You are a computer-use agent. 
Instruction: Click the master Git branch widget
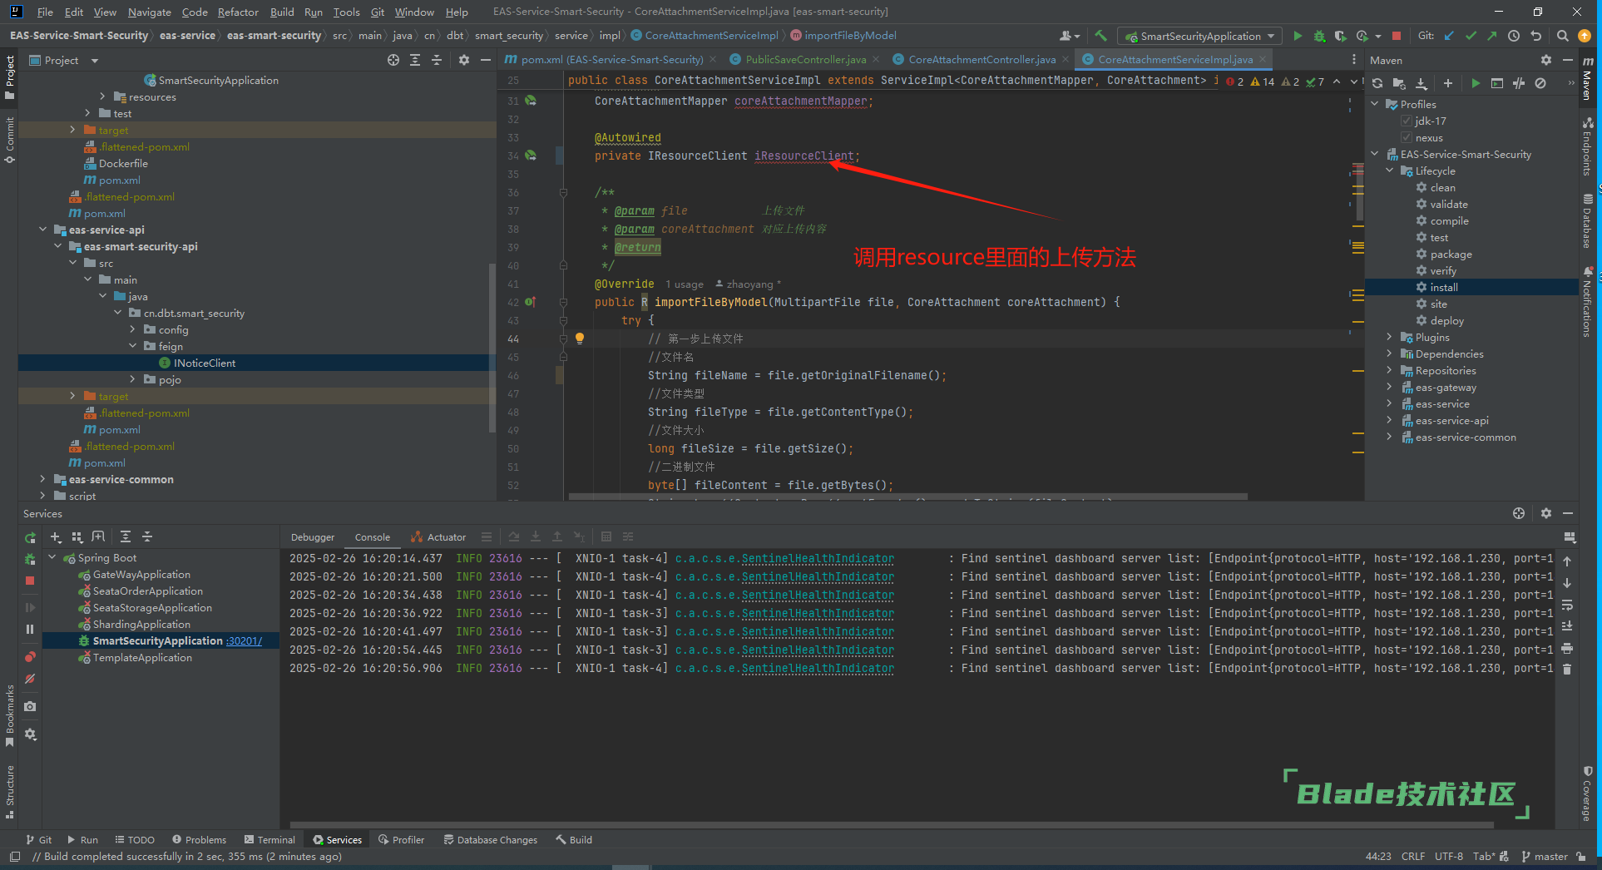coord(1544,857)
